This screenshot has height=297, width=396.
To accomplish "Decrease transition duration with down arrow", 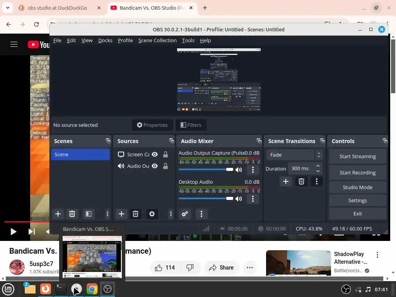I will click(x=318, y=171).
